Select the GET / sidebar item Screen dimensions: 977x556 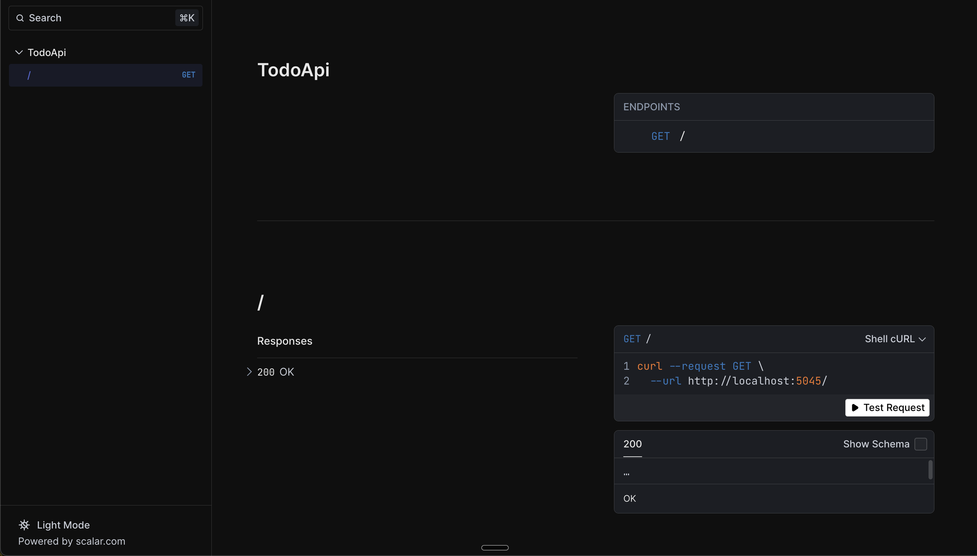coord(106,75)
